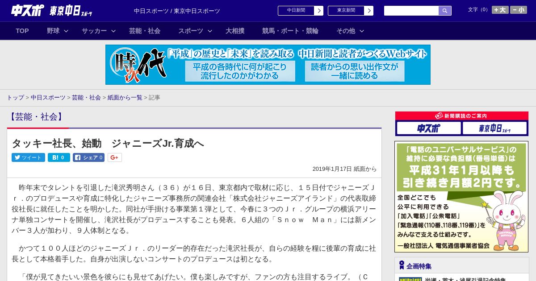
Task: Share article on Google+ button
Action: pos(115,157)
